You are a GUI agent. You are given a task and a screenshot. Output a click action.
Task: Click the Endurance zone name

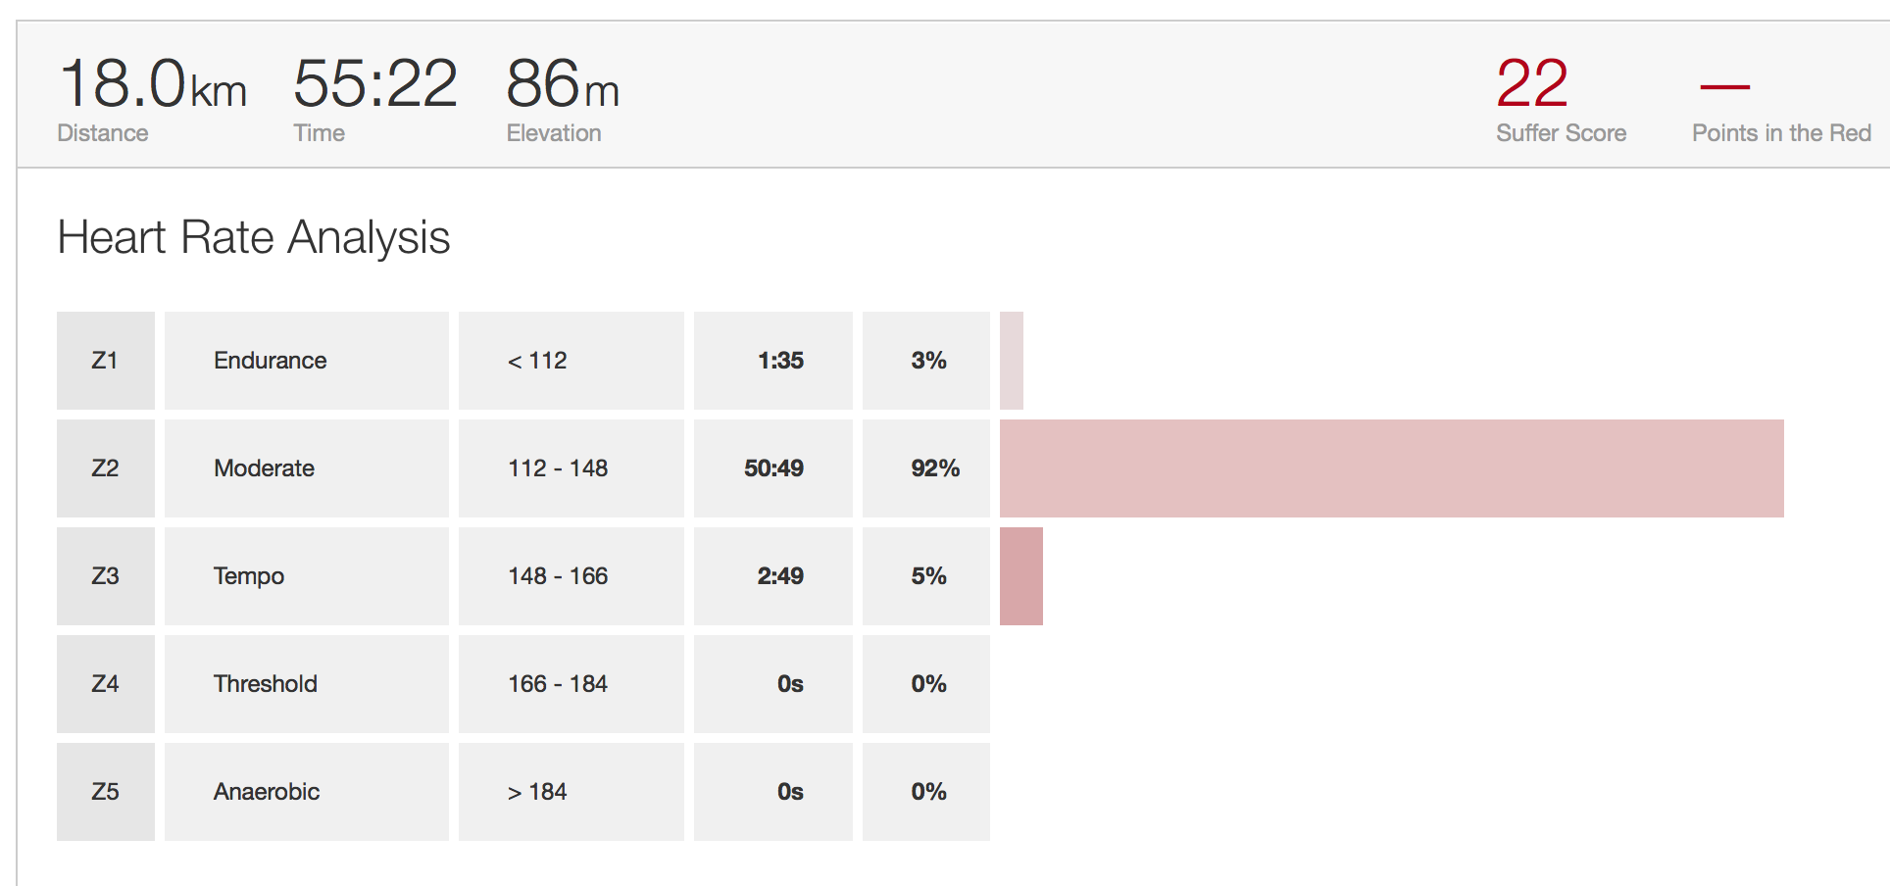[x=271, y=361]
